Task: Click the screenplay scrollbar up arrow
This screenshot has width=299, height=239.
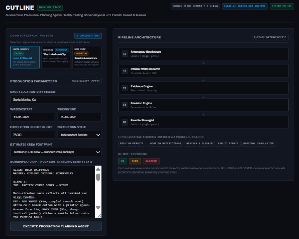Action: [x=98, y=169]
